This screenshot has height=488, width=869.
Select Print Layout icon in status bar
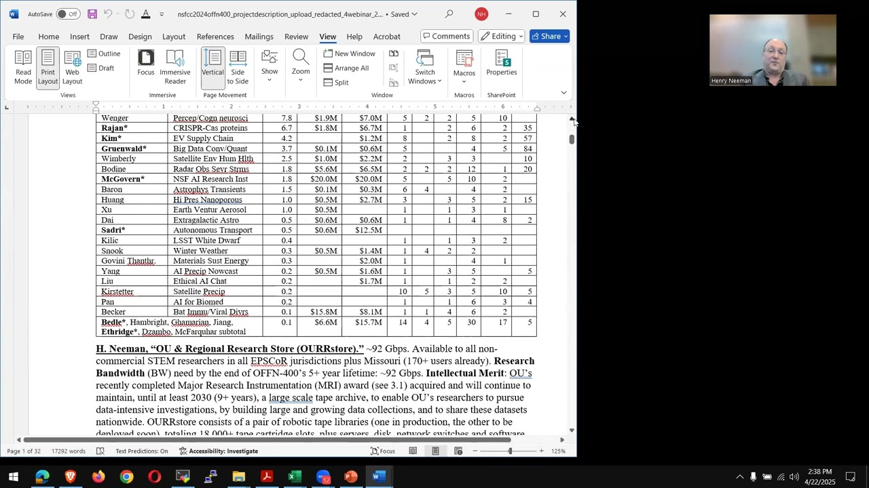[x=436, y=451]
